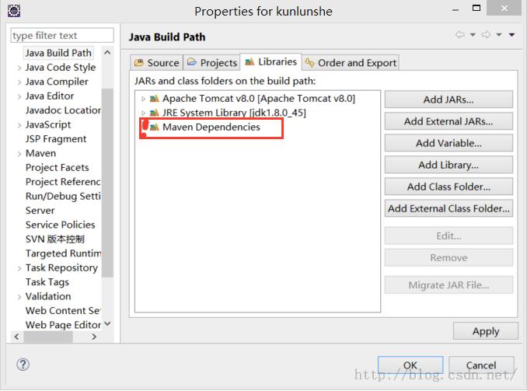527x391 pixels.
Task: Confirm the dialog with OK
Action: click(410, 365)
